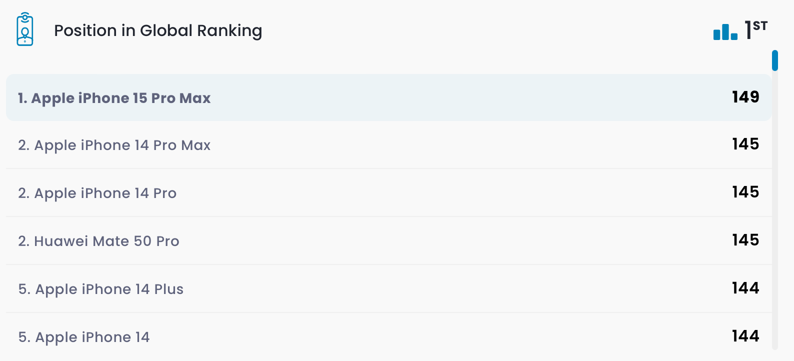Screen dimensions: 794x361
Task: Click the 145 score for iPhone 14 Pro Max
Action: coord(745,144)
